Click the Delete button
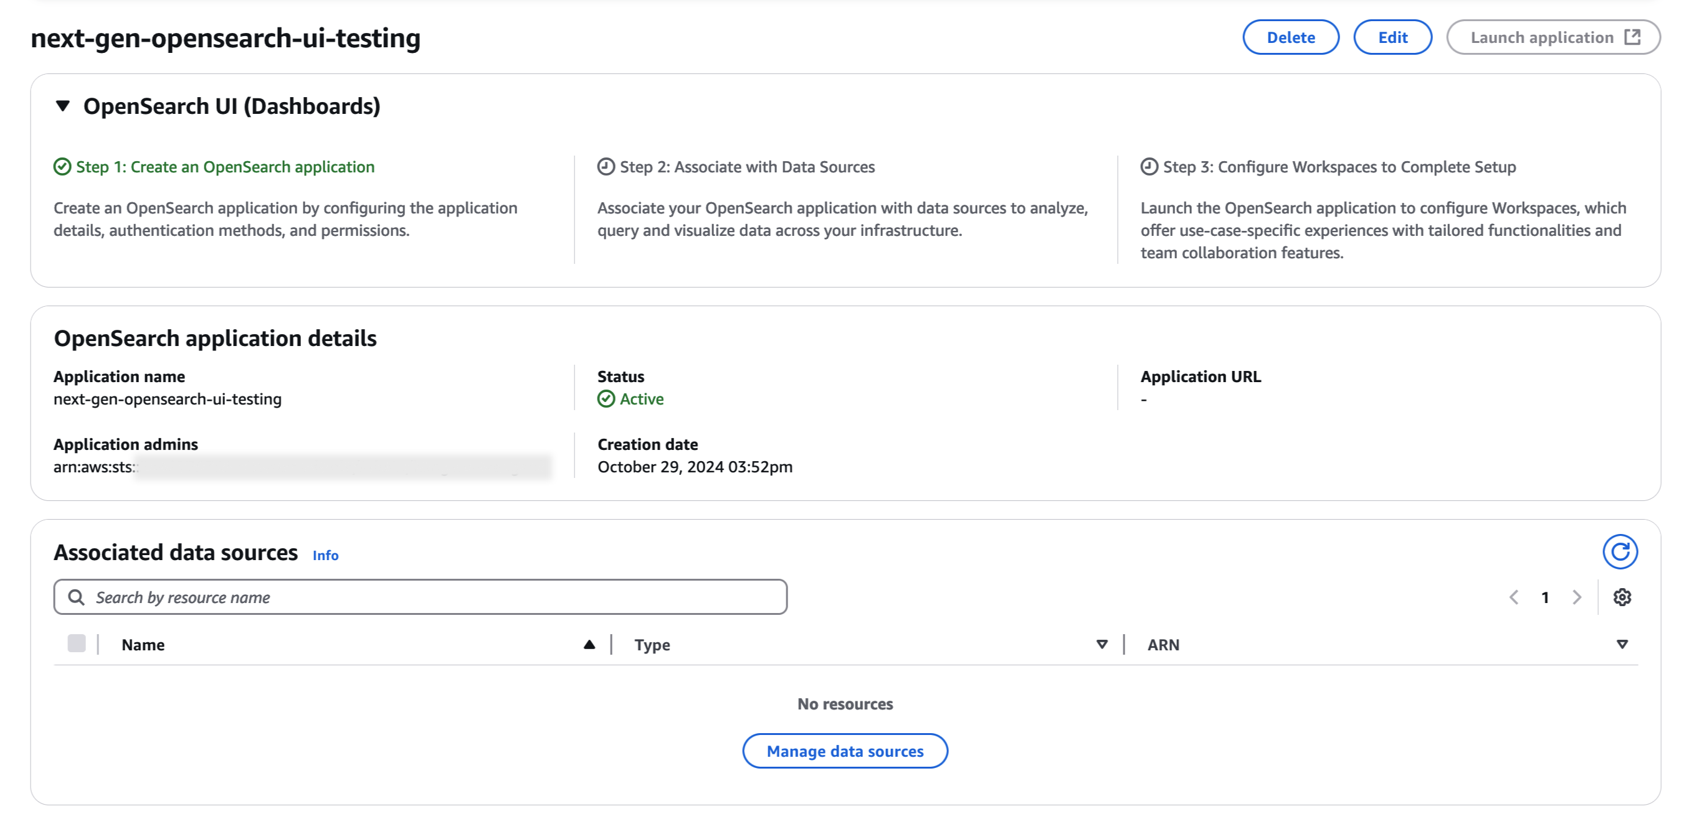This screenshot has height=819, width=1694. click(1290, 37)
